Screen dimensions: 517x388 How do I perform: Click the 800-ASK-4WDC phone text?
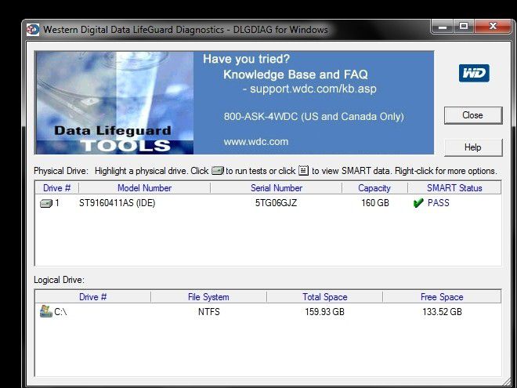click(313, 117)
